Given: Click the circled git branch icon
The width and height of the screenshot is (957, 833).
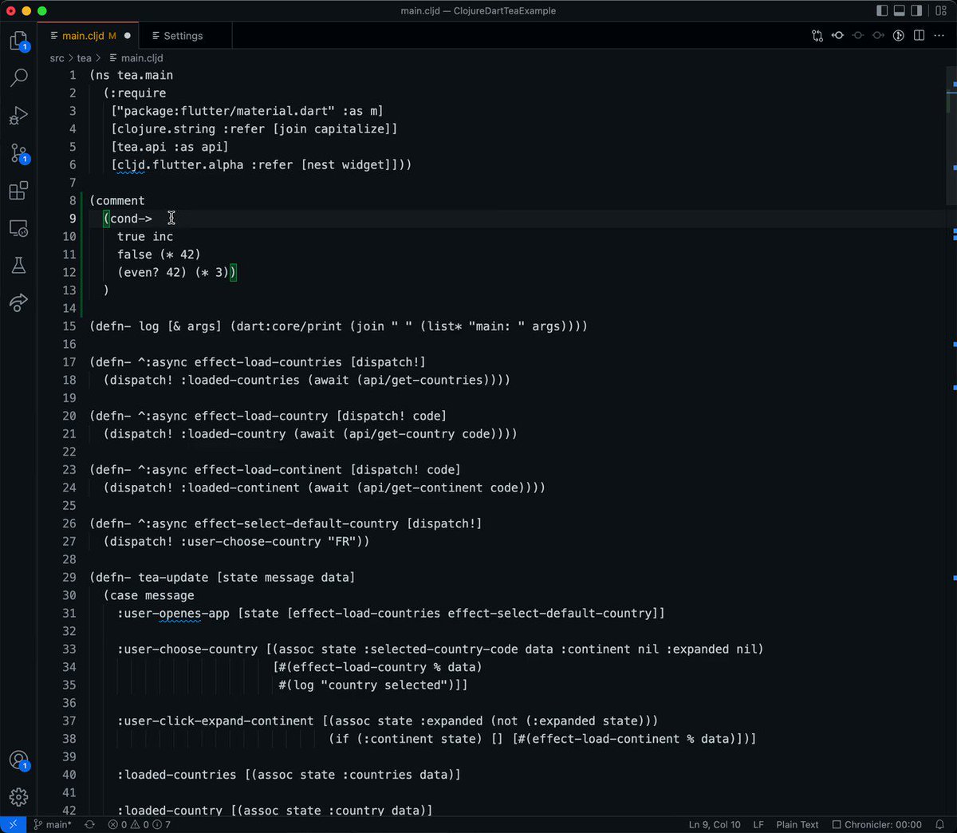Looking at the screenshot, I should [898, 36].
